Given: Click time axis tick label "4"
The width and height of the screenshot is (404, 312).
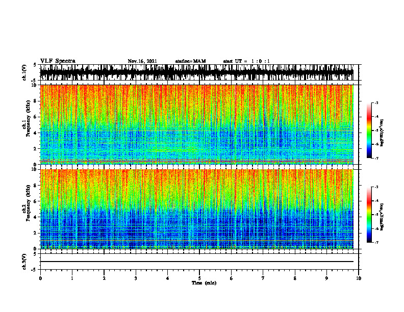Looking at the screenshot, I should pyautogui.click(x=168, y=278).
